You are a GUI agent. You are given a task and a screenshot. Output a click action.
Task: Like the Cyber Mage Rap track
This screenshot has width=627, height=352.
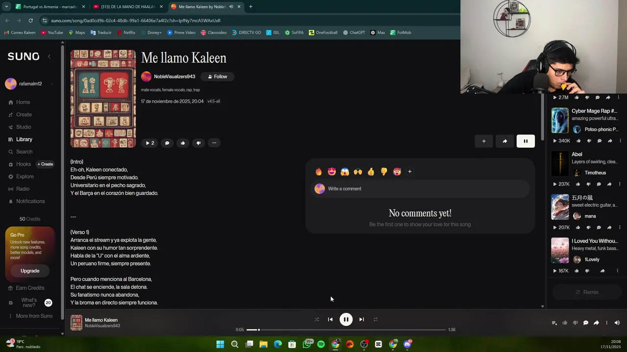coord(579,141)
